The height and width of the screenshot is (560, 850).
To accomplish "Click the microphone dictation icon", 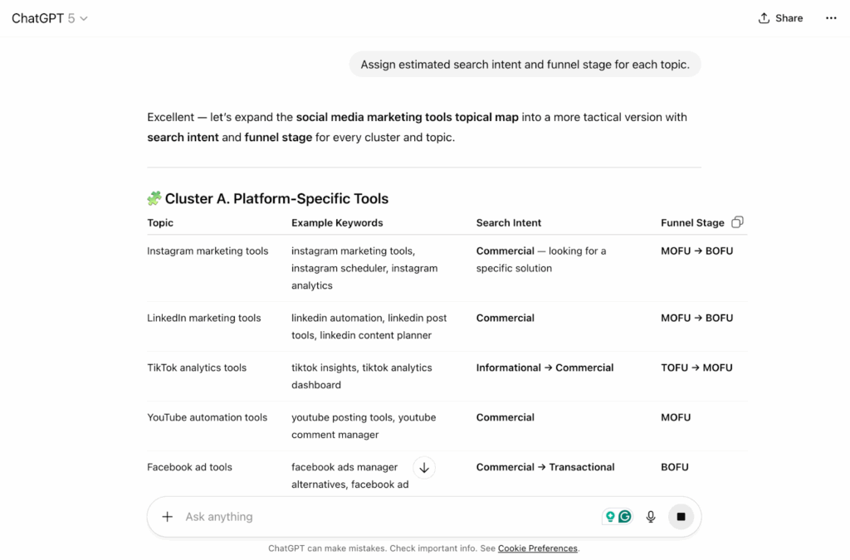I will (651, 517).
